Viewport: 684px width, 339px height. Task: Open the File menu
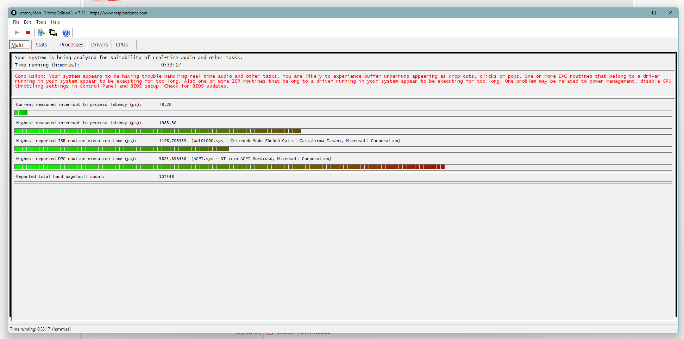(x=16, y=22)
